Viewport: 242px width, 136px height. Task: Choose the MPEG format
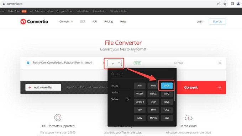point(153,94)
